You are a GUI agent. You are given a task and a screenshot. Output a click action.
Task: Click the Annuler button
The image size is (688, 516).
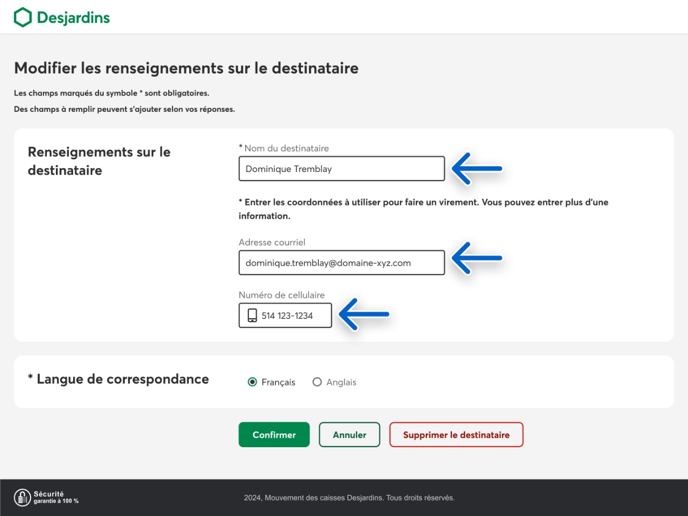coord(349,435)
